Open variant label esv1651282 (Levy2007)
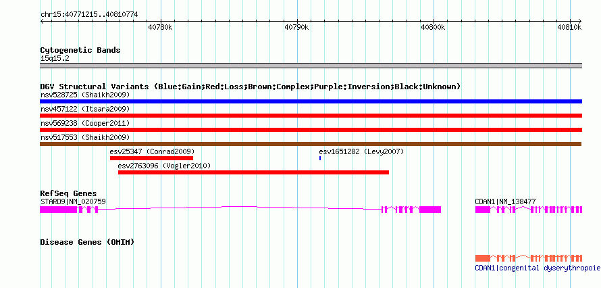 point(361,151)
